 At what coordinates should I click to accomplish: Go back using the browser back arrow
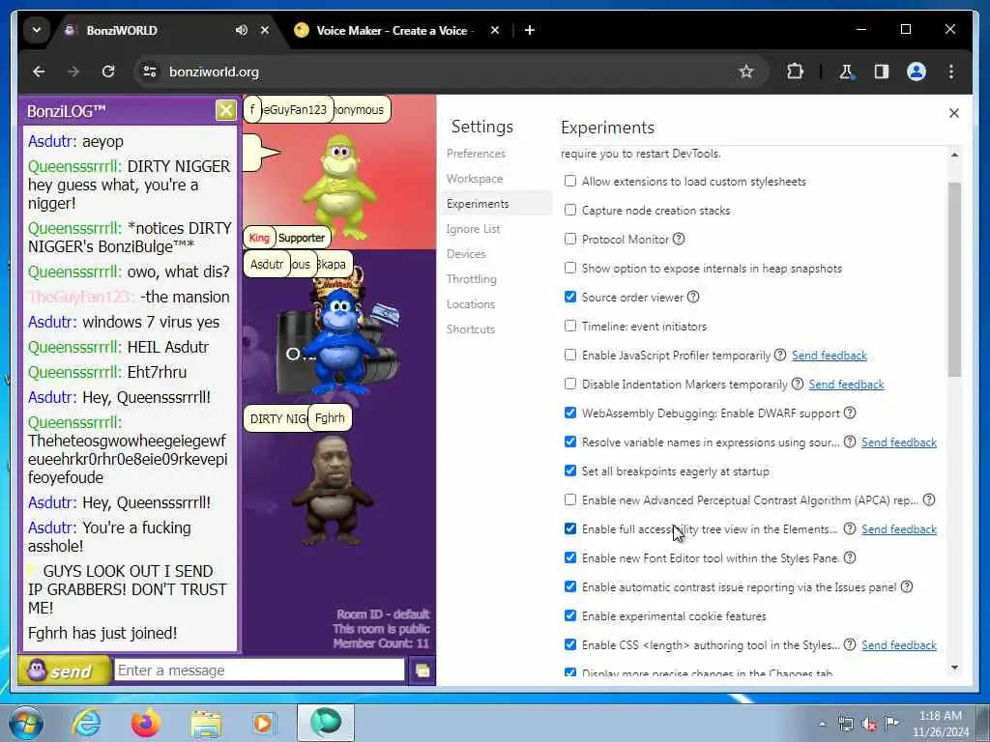39,71
